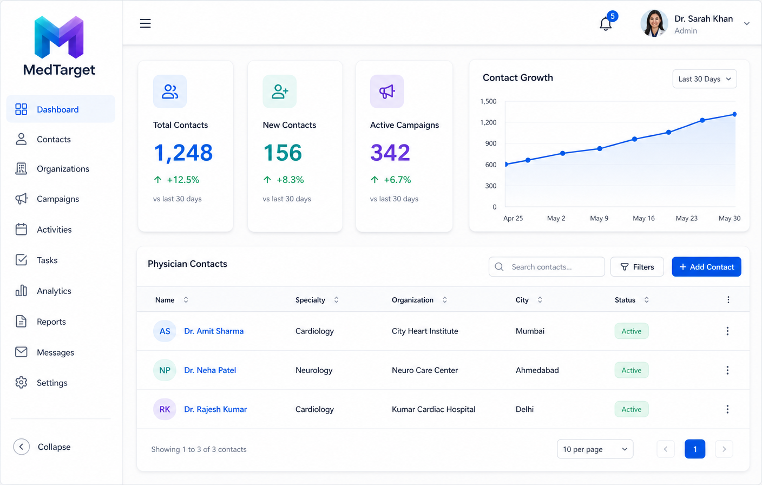Click City Heart Institute cell
762x485 pixels.
click(x=425, y=331)
